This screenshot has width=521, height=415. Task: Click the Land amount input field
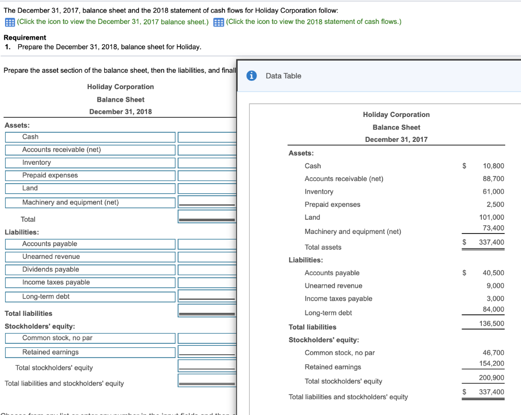(x=207, y=188)
